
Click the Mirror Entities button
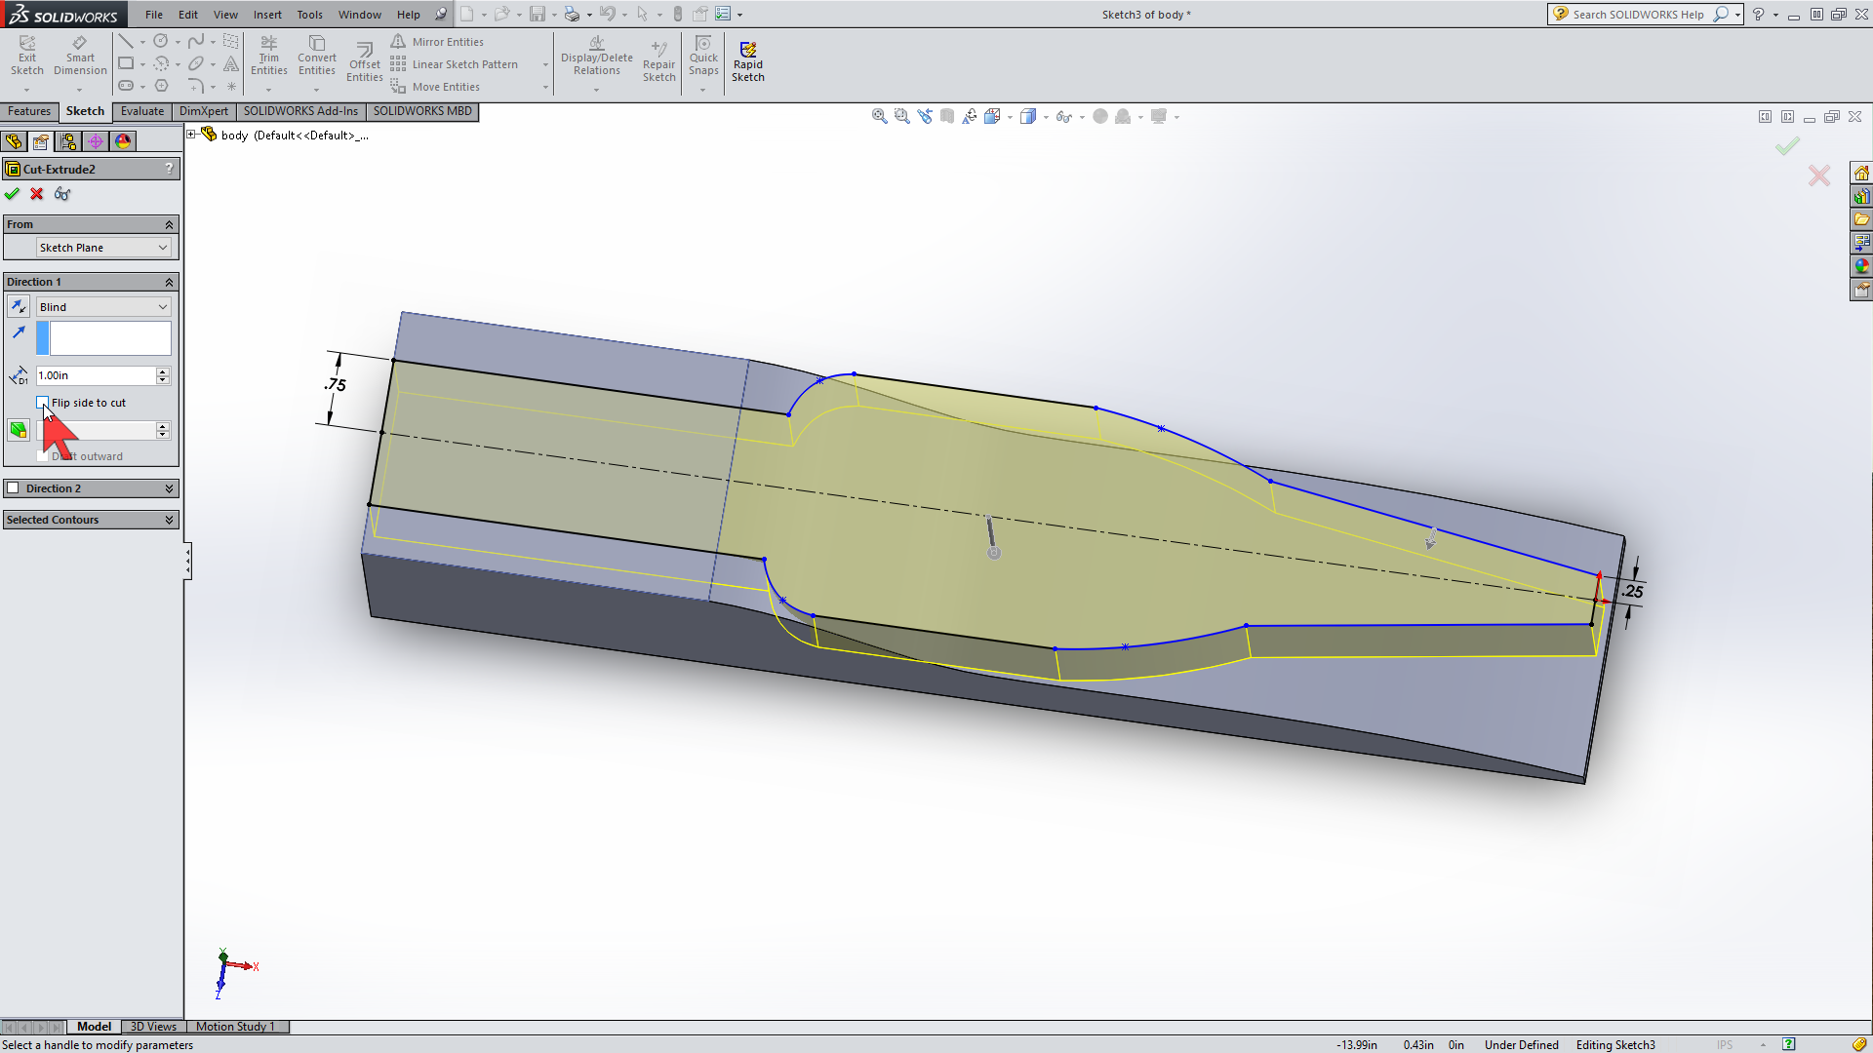(437, 42)
